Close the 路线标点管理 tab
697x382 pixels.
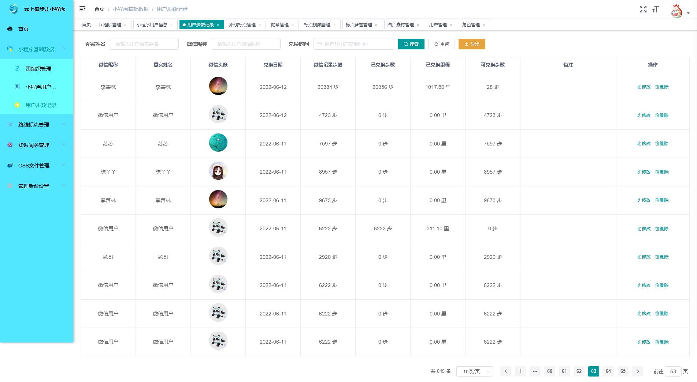[x=260, y=25]
